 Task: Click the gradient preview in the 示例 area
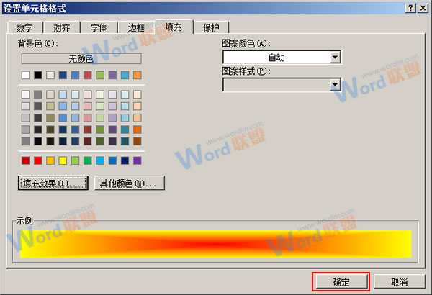click(x=215, y=243)
